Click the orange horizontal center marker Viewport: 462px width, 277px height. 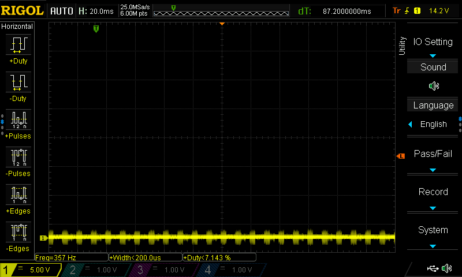point(222,24)
